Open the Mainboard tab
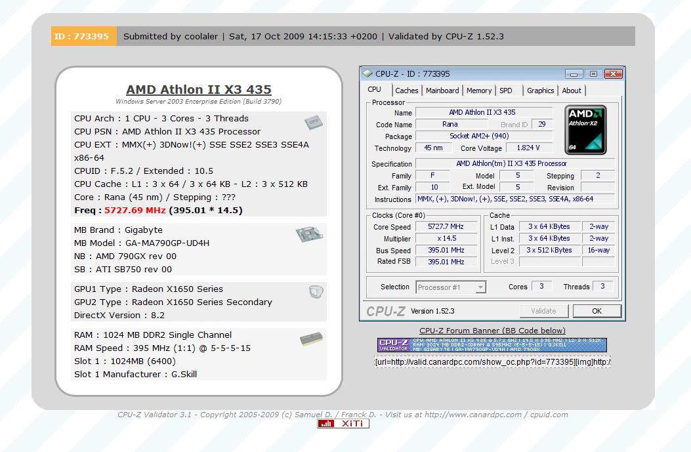 tap(442, 91)
